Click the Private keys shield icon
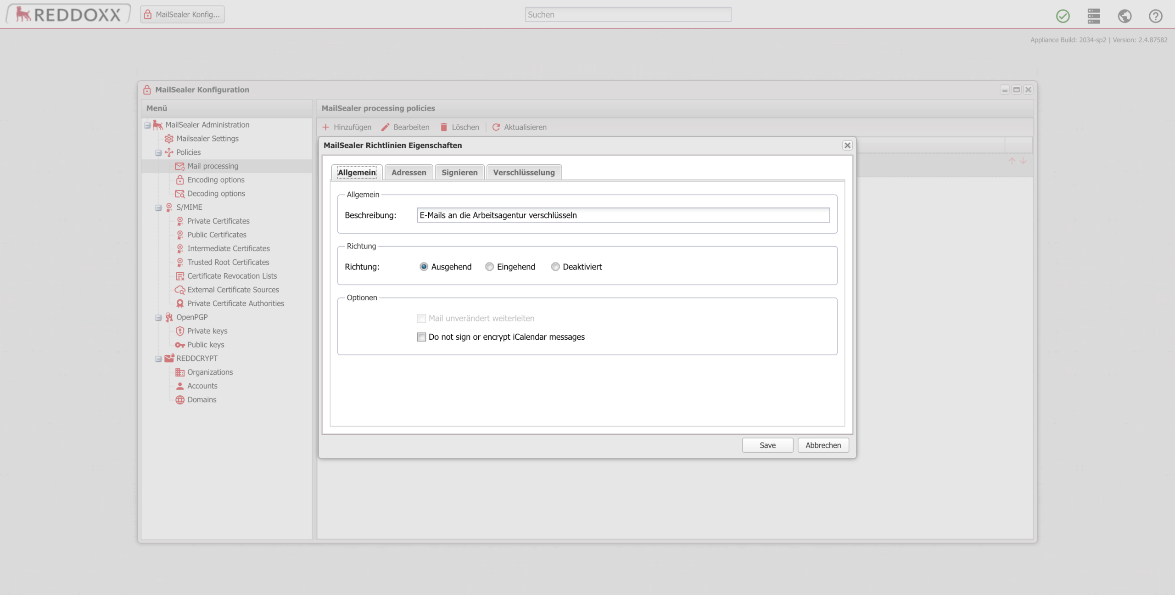Screen dimensions: 1175x595 [180, 331]
